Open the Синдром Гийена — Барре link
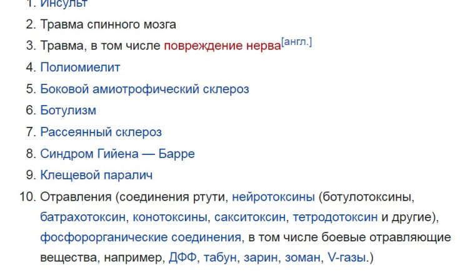 117,154
